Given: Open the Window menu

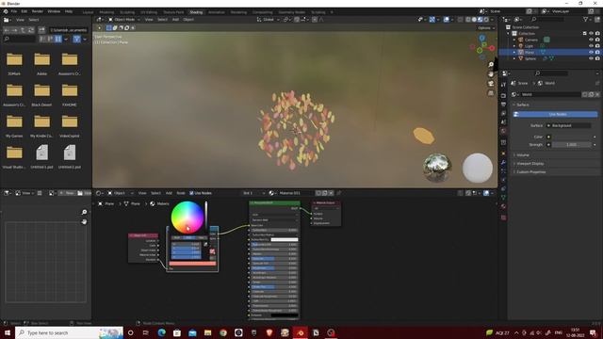Looking at the screenshot, I should tap(54, 11).
